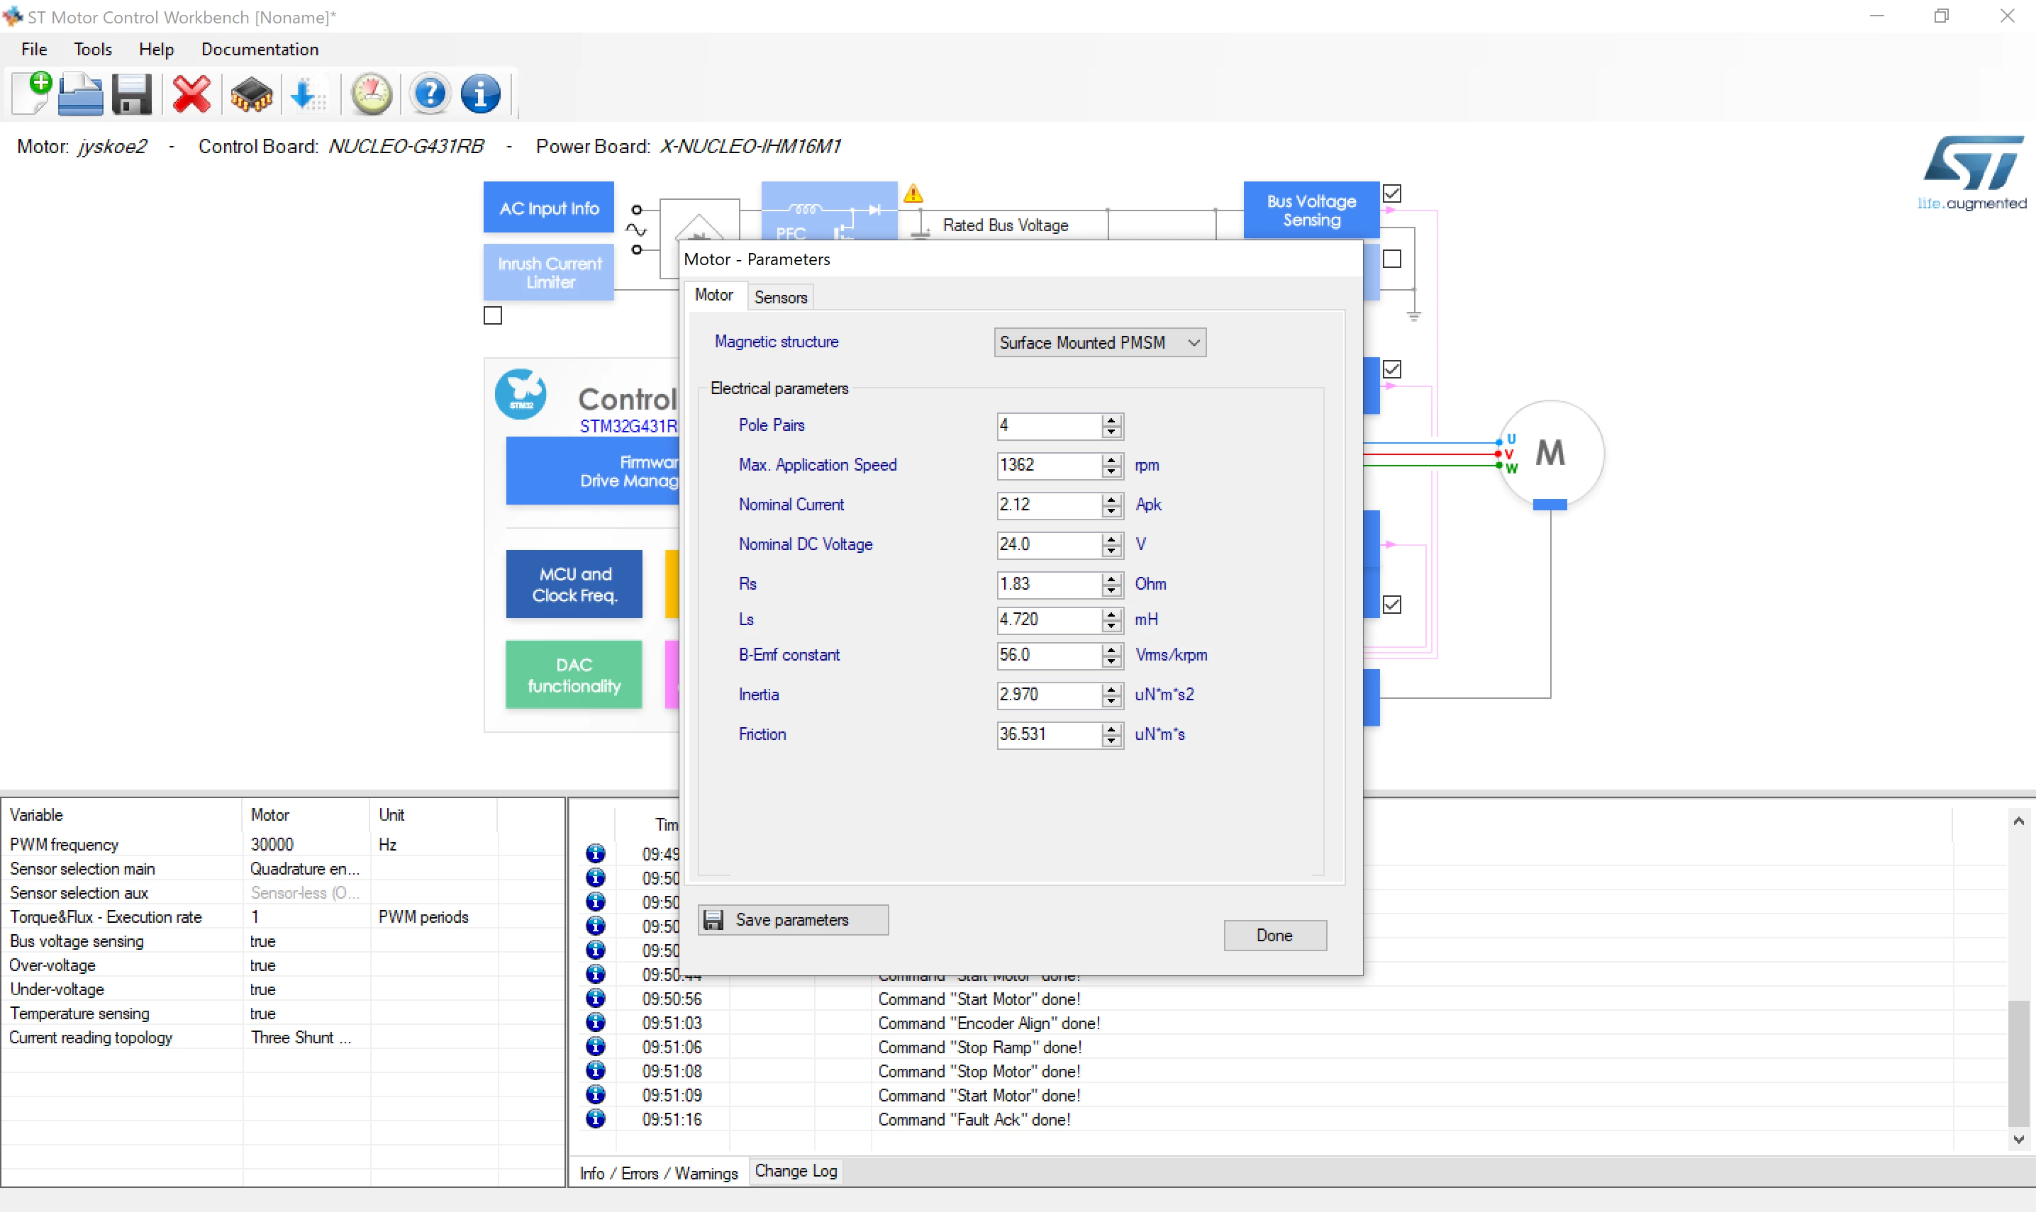Toggle the checkbox under Inrush Current Limiter
The image size is (2036, 1212).
[493, 316]
